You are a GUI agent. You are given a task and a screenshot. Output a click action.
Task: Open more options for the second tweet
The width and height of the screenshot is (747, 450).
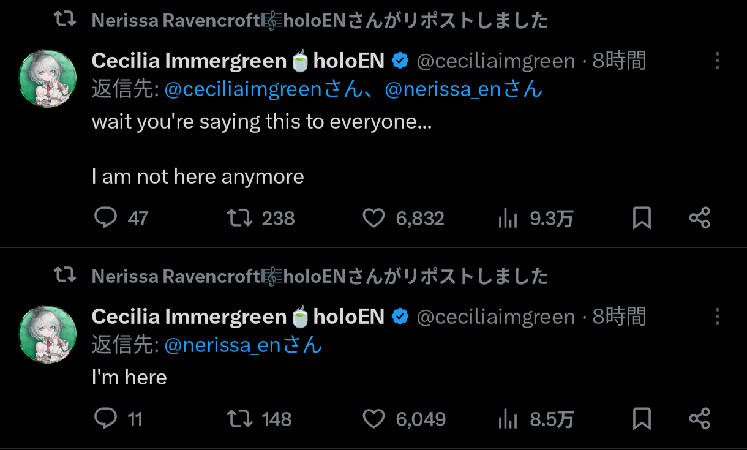[x=717, y=317]
